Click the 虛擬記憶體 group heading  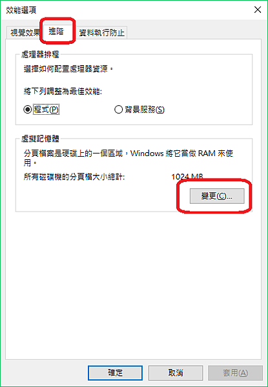40,139
